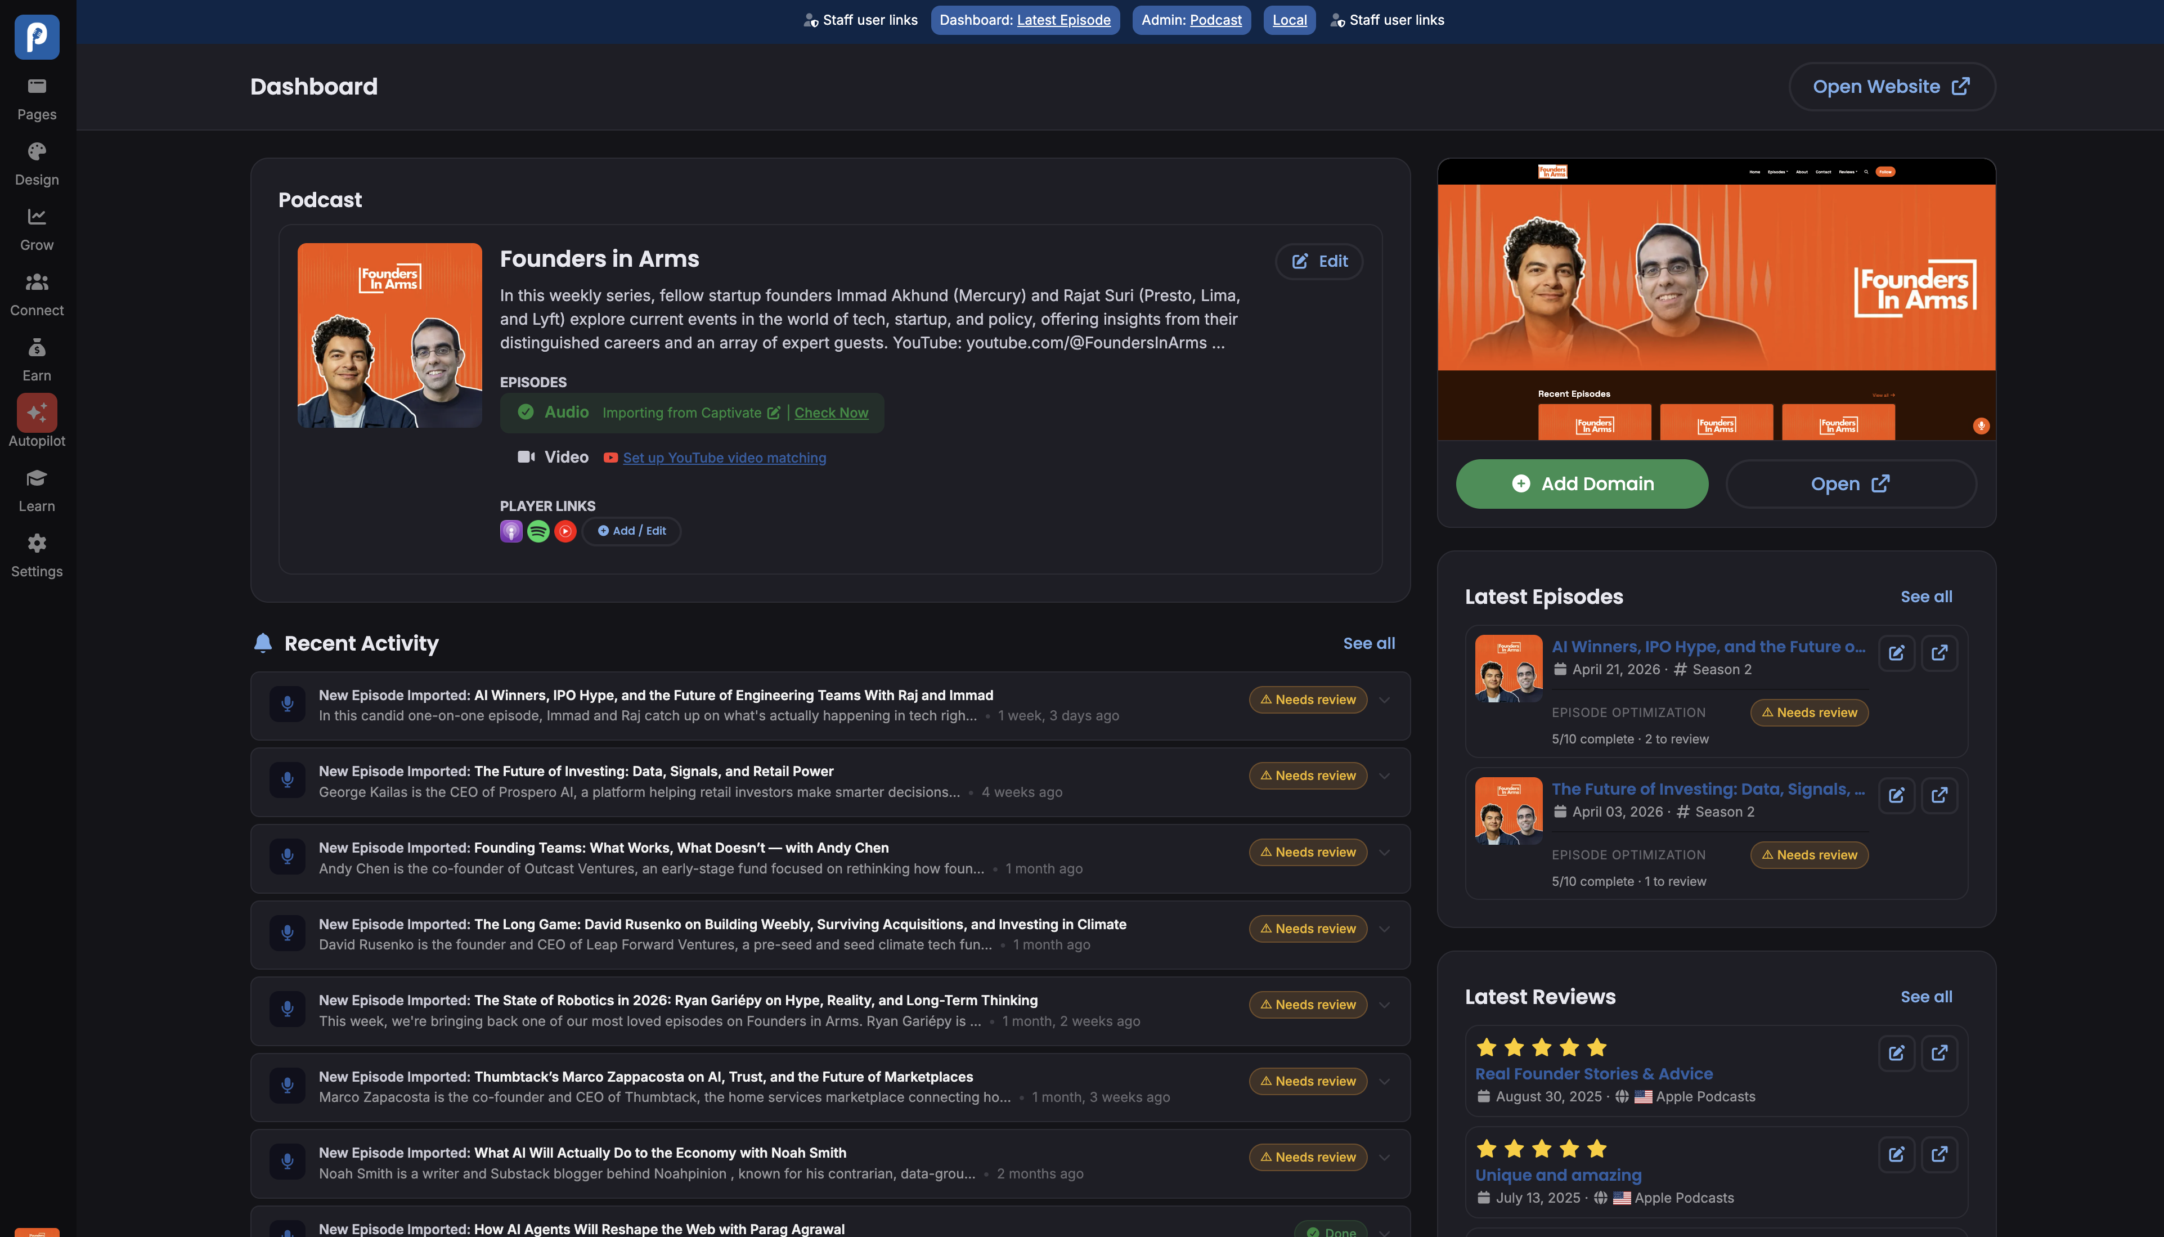Click microphone icon on AI Winners activity row
Viewport: 2164px width, 1237px height.
[288, 703]
